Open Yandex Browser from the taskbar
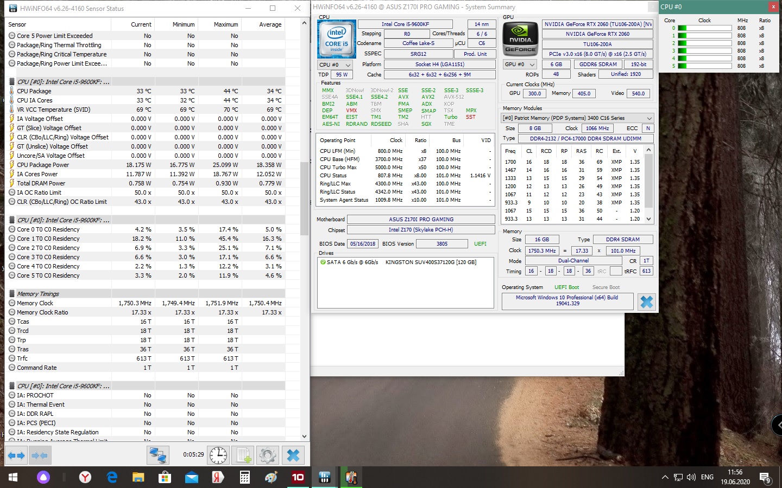Viewport: 782px width, 488px height. point(85,477)
